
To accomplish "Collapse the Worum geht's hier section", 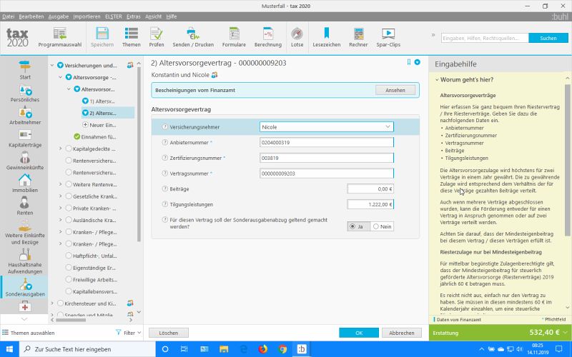I will coord(436,80).
